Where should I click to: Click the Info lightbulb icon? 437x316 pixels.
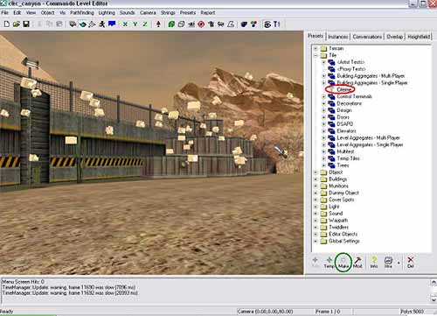pos(374,262)
